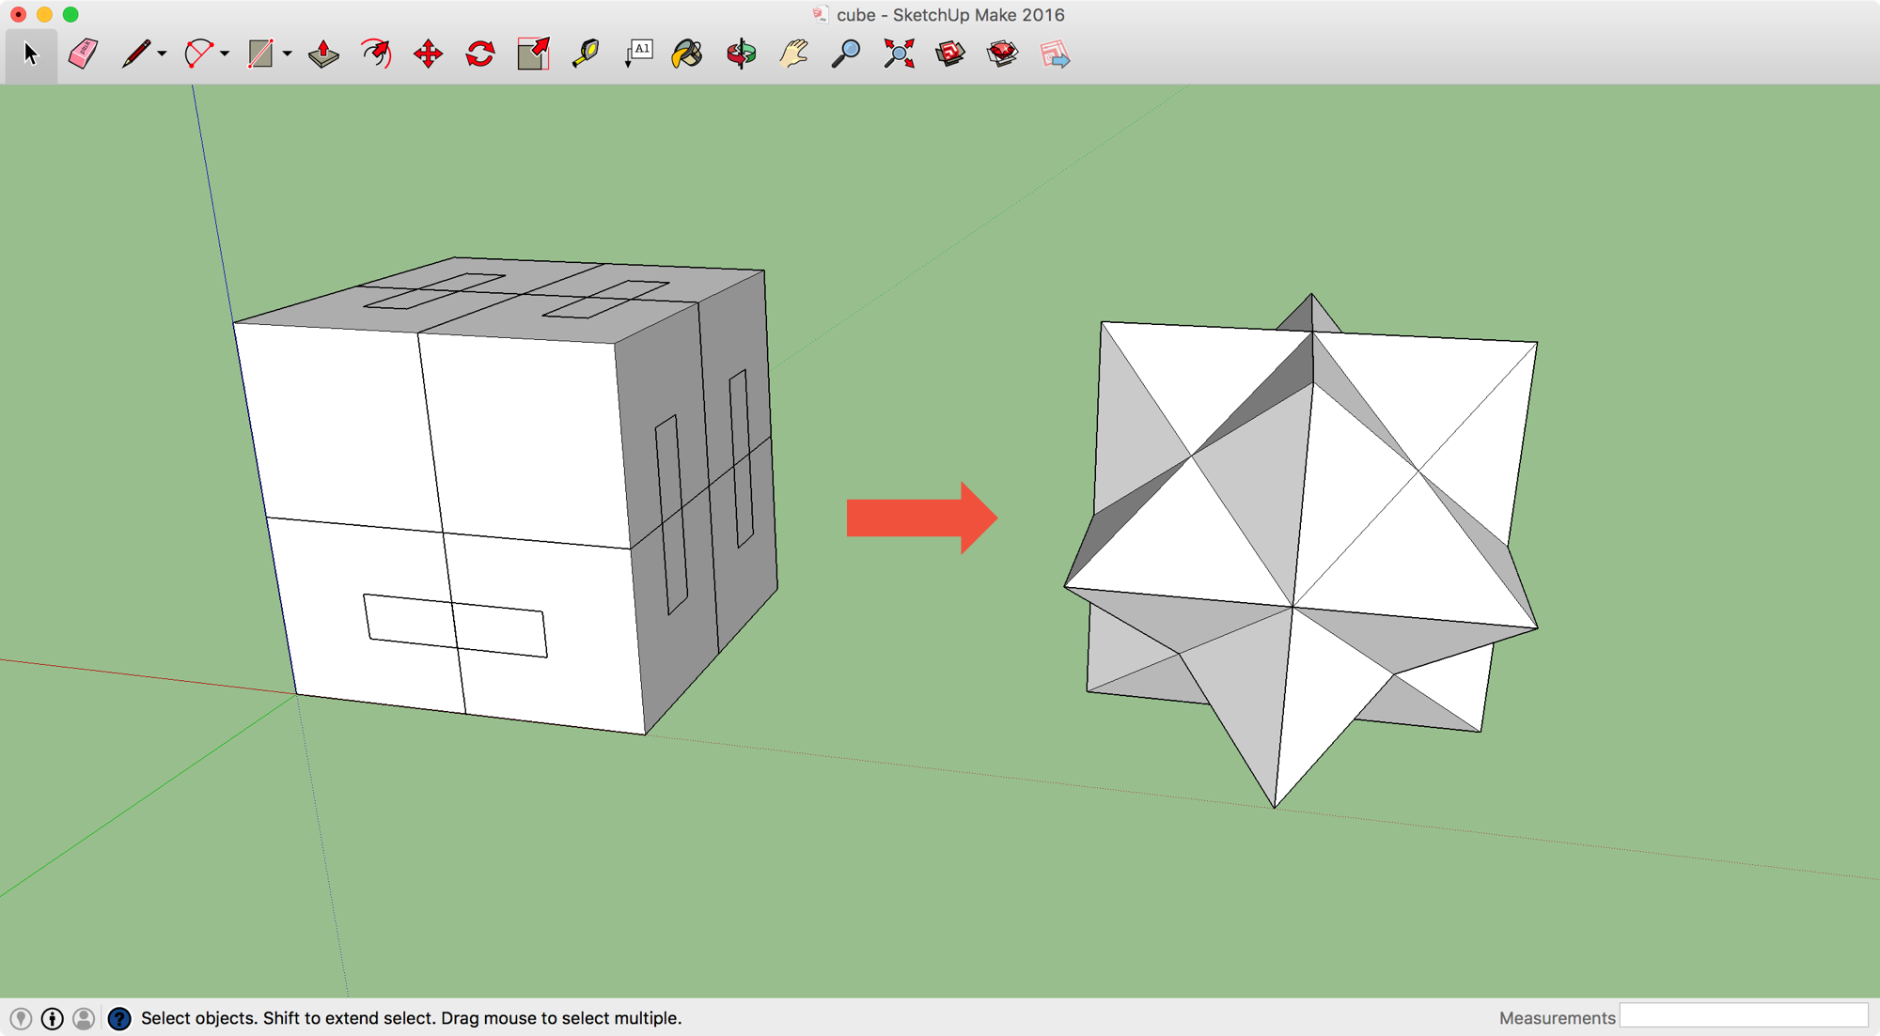Pick the Move tool

[x=427, y=54]
